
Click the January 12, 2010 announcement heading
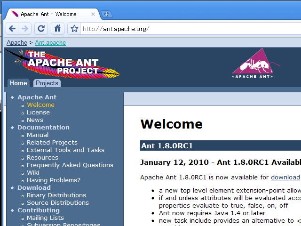(x=221, y=162)
